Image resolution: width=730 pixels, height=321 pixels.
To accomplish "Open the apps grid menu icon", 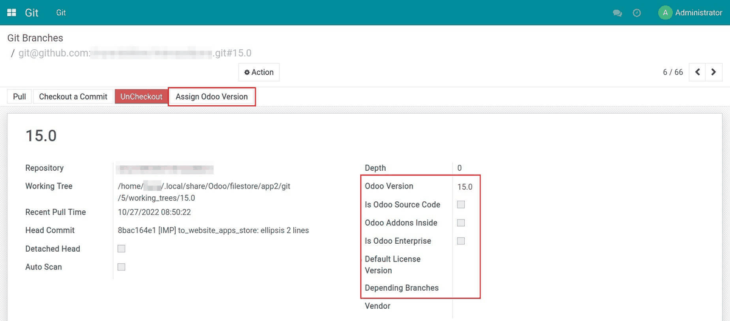I will point(12,12).
